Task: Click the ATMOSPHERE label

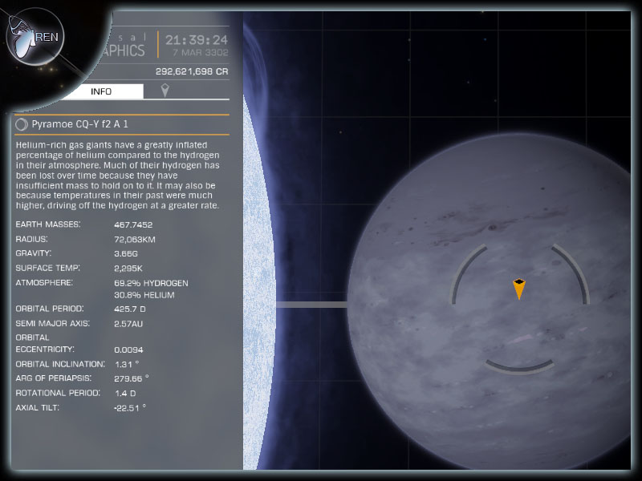Action: tap(44, 283)
